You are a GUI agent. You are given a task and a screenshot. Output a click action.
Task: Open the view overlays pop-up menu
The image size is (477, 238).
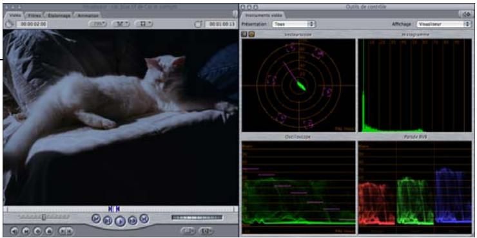point(144,24)
